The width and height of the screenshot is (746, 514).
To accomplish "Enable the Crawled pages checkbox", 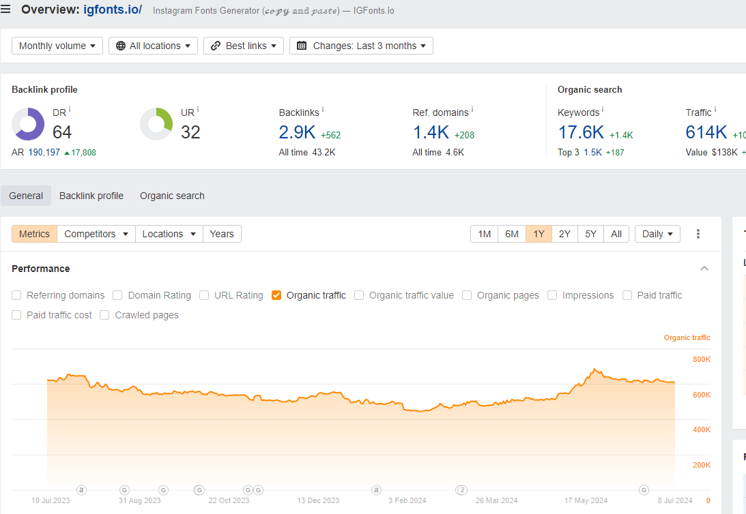I will point(104,315).
